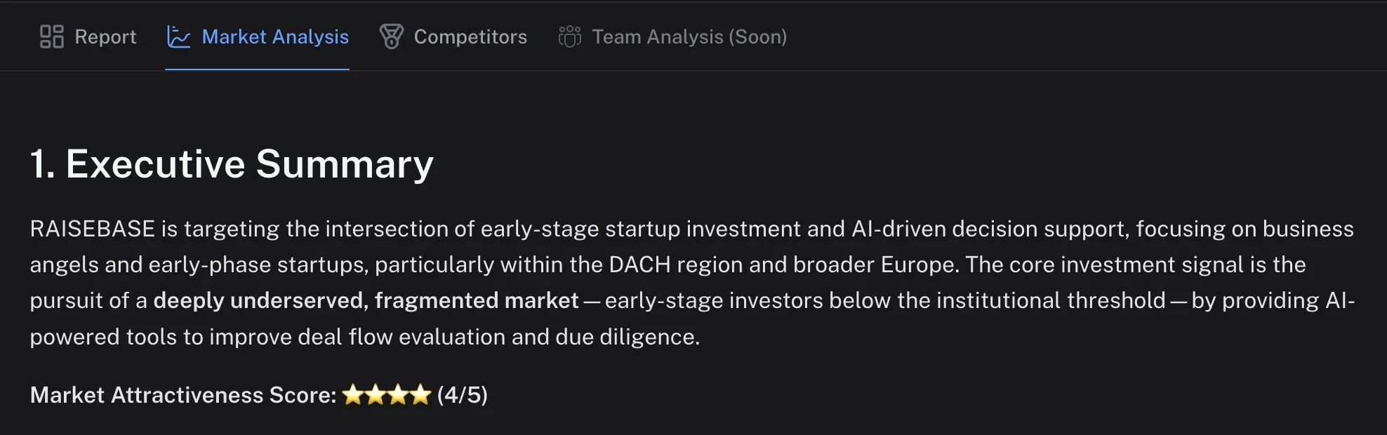Screen dimensions: 1387x435
Task: Click the words "DACH region"
Action: point(675,265)
